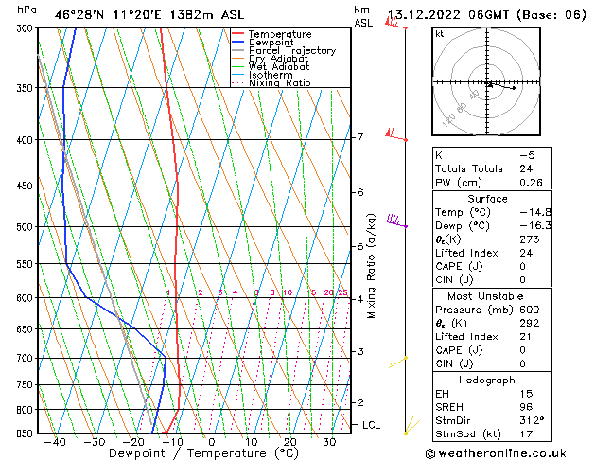
Task: Click the 'kt' label in the hodograph
Action: (x=440, y=34)
